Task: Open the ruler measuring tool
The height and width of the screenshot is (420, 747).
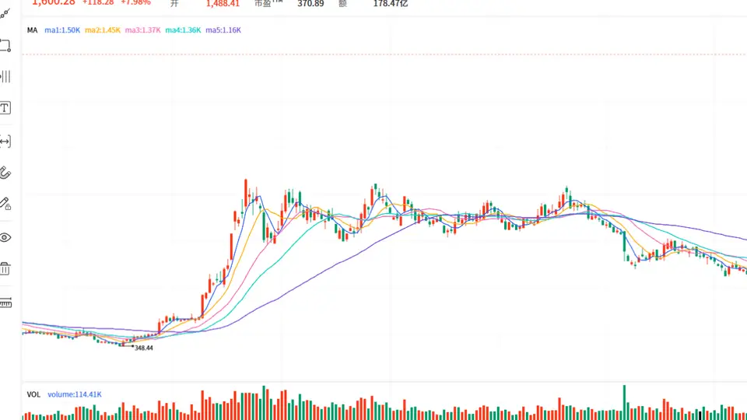Action: pos(5,303)
